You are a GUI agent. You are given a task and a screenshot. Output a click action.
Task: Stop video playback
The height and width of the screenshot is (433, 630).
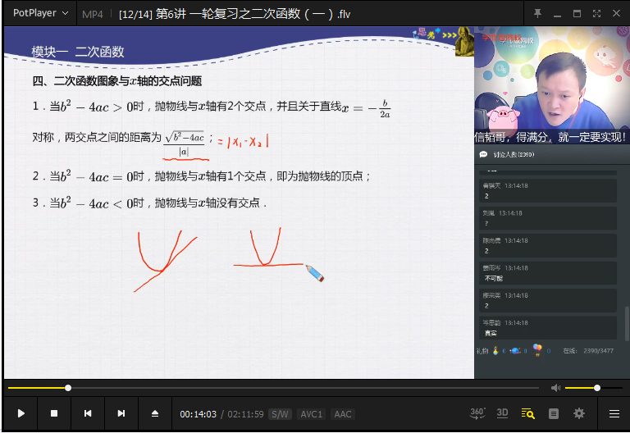[x=54, y=414]
